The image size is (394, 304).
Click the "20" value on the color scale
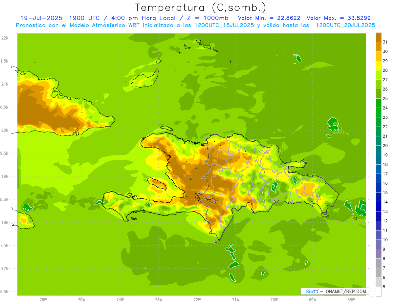click(x=385, y=146)
